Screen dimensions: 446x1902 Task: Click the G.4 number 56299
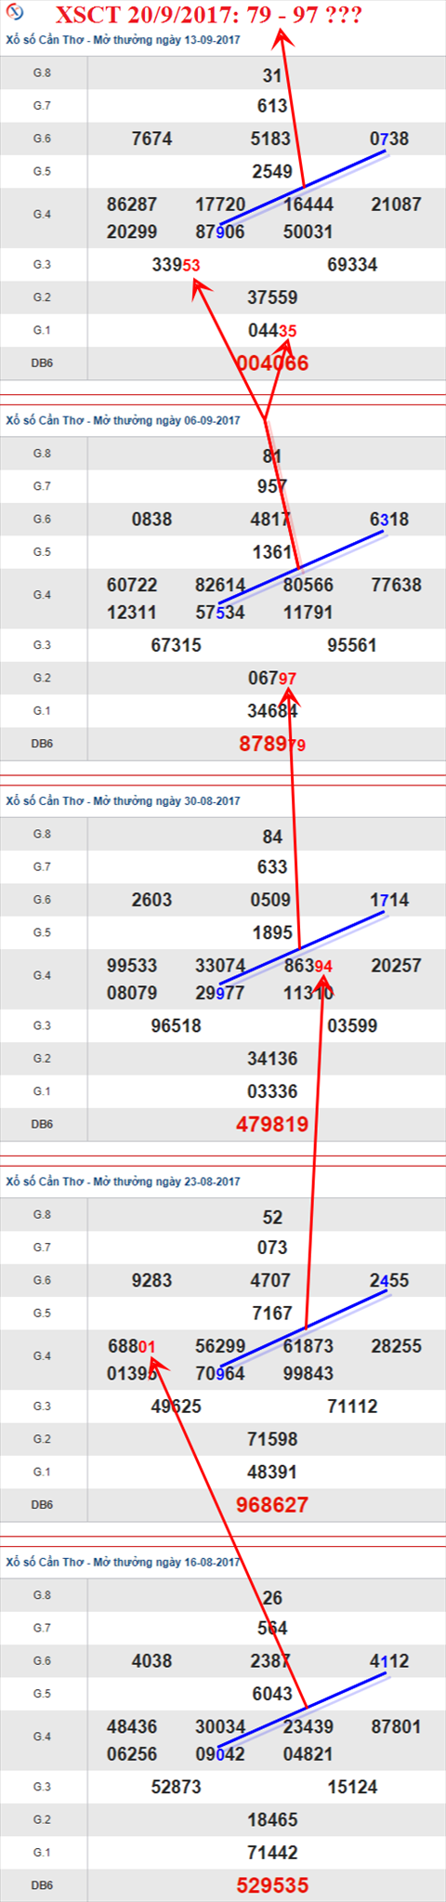[220, 1346]
